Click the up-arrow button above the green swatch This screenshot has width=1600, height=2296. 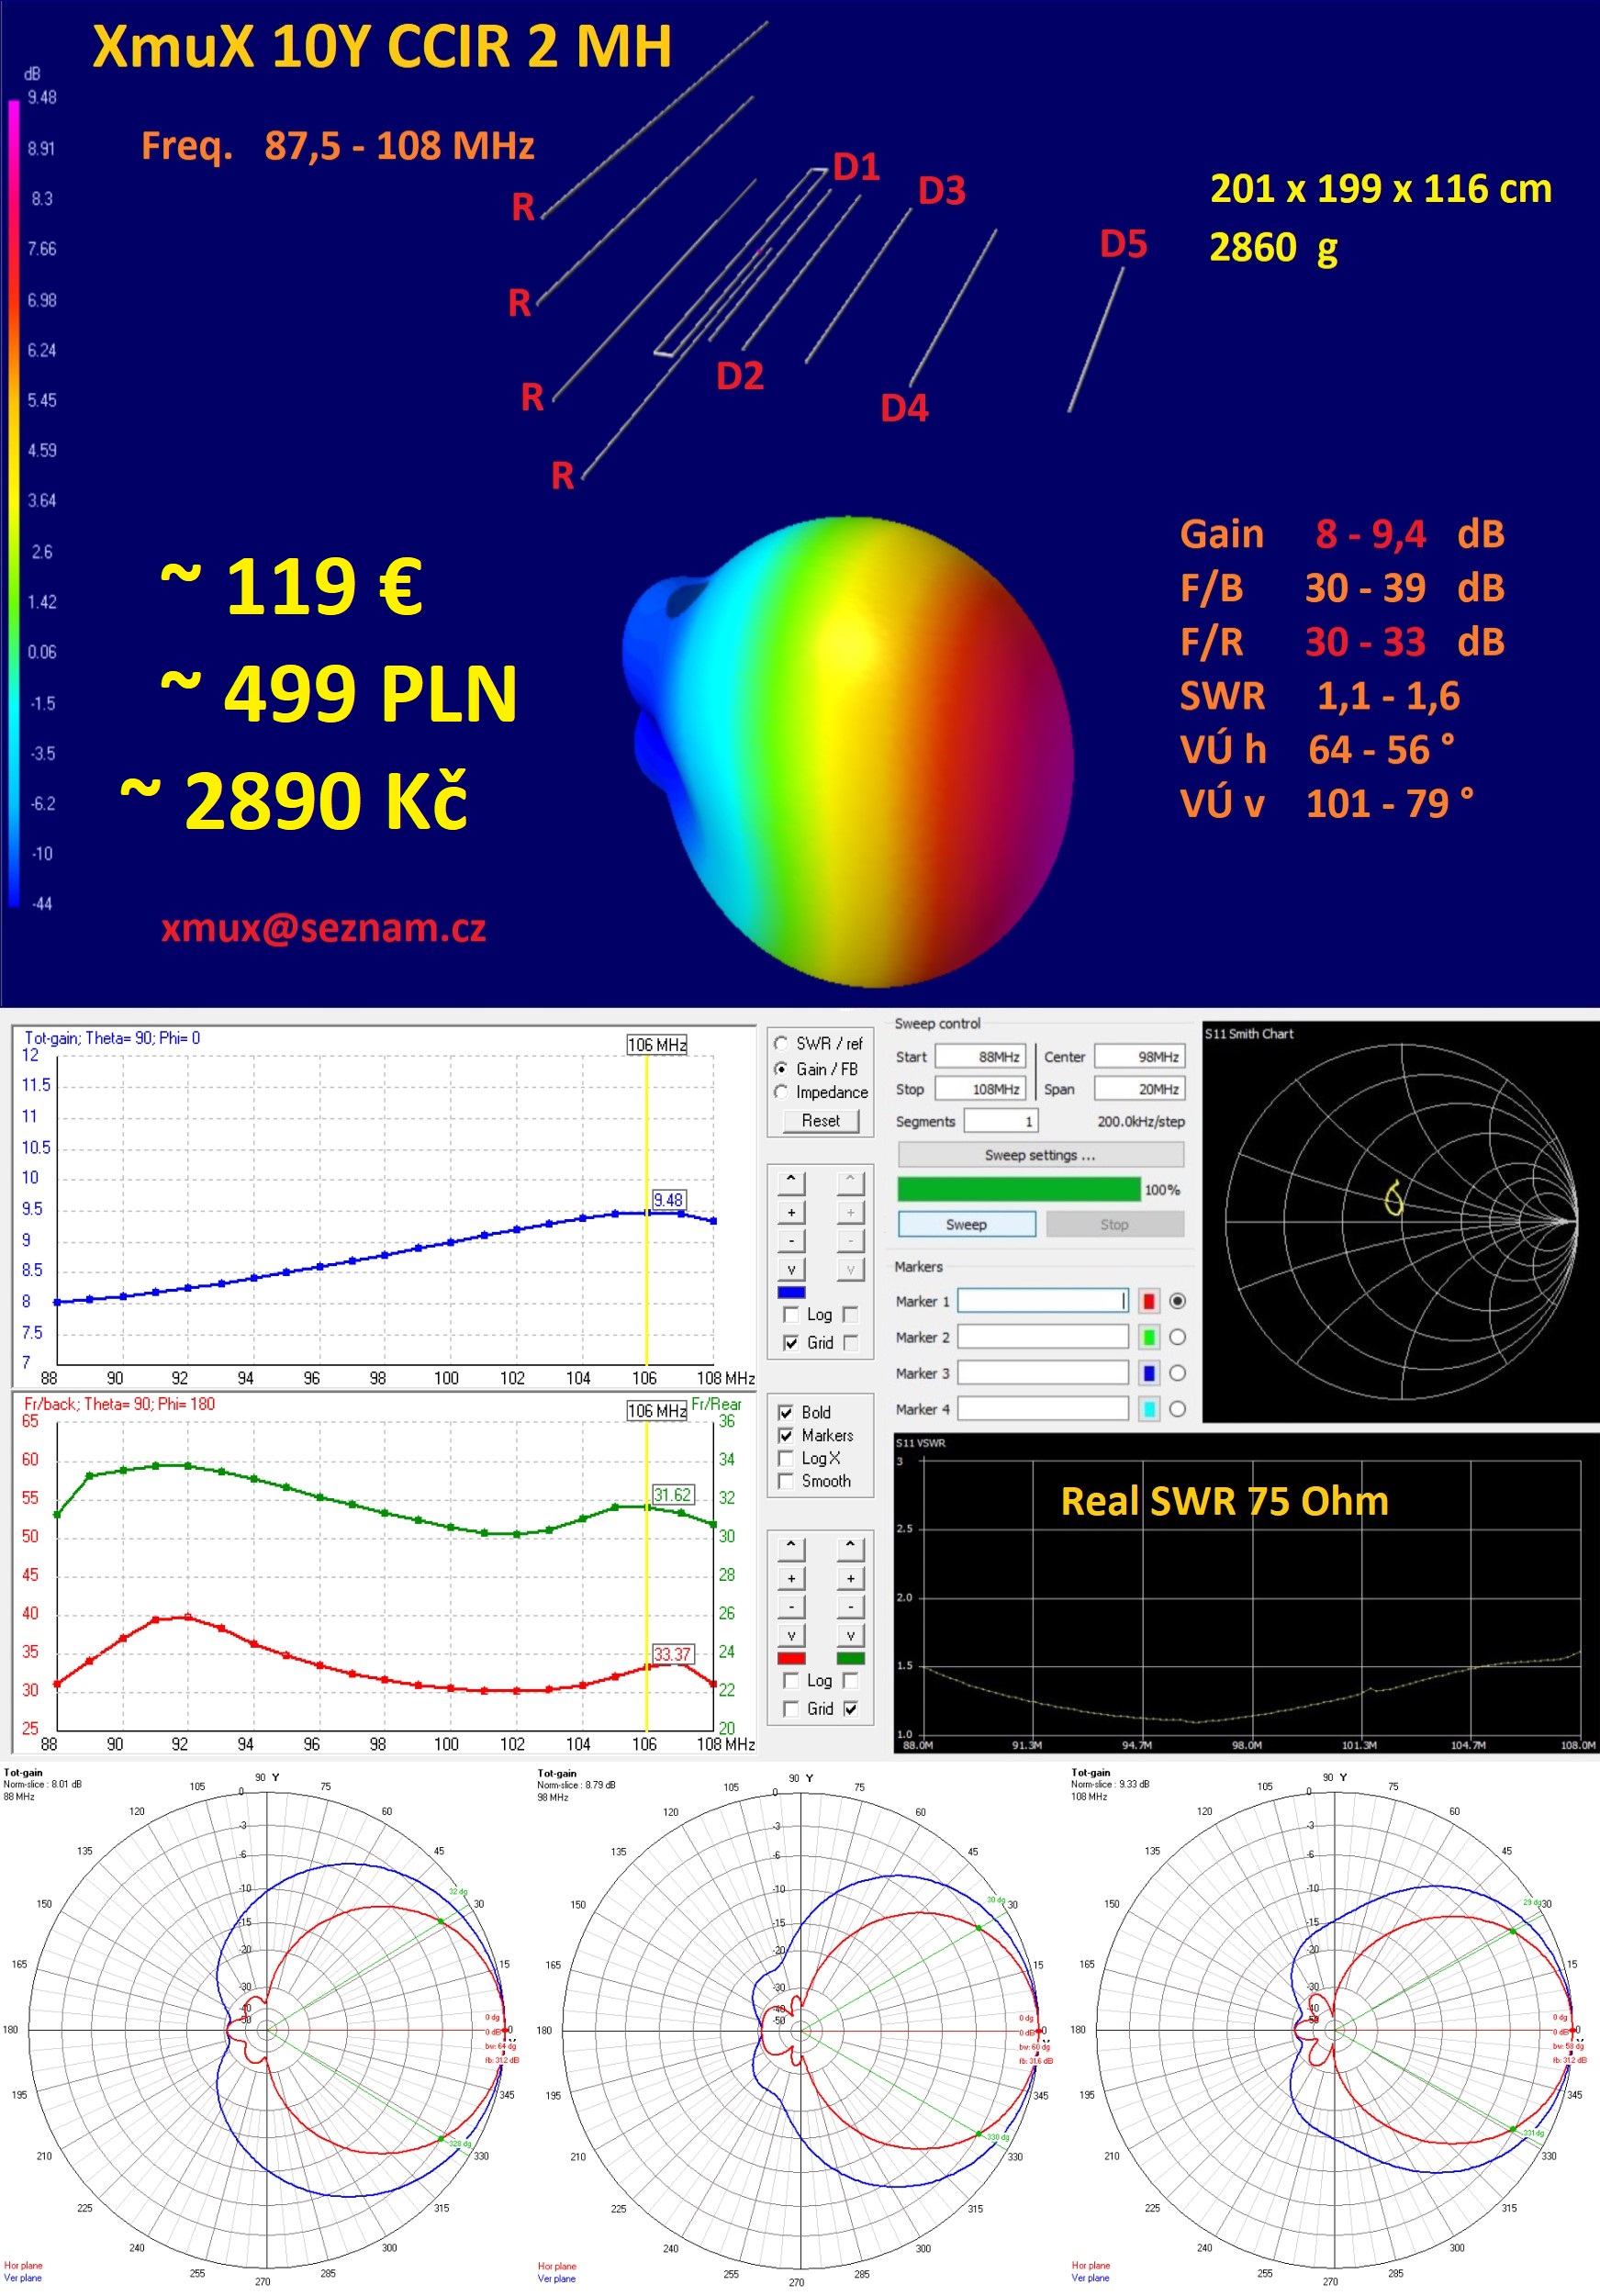(850, 1548)
